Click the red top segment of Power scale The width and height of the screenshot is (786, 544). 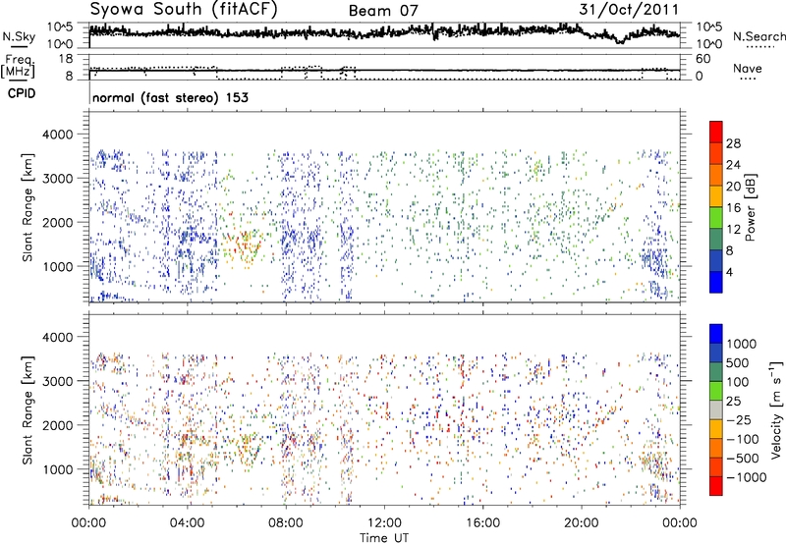716,132
